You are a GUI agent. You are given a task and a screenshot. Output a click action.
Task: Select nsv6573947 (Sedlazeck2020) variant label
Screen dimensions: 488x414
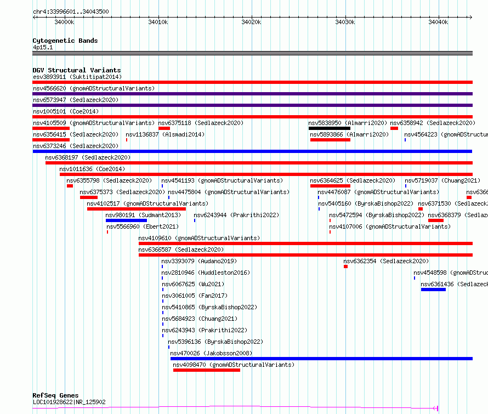pos(76,100)
